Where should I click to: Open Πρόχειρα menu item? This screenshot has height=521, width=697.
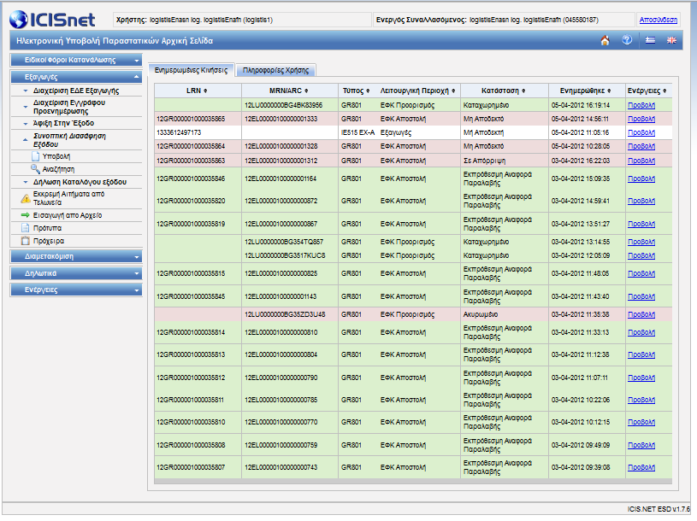pos(49,241)
